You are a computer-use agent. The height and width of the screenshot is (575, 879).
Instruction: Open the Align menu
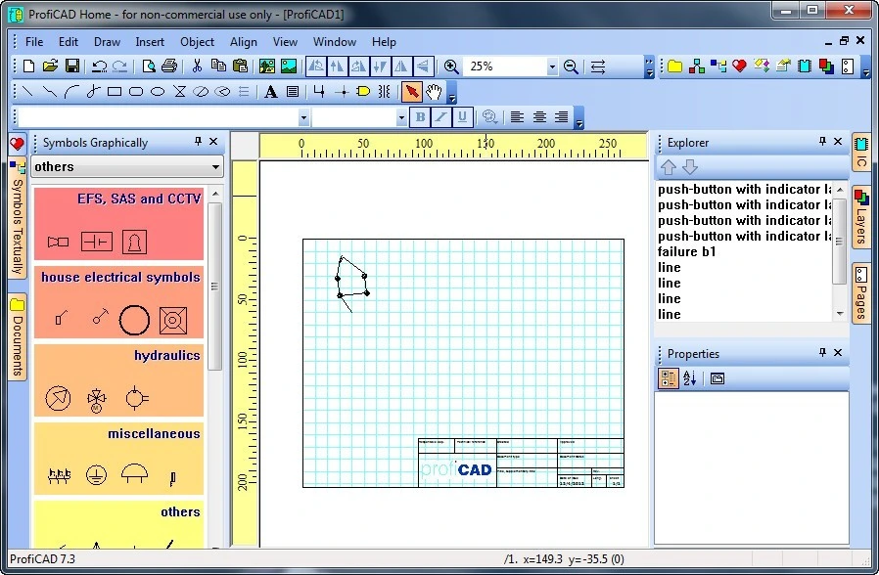tap(244, 42)
